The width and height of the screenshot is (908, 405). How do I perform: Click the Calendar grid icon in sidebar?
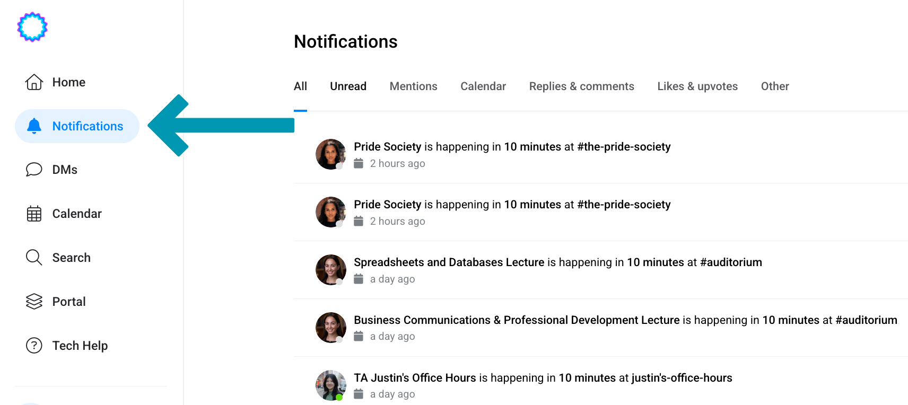coord(34,214)
